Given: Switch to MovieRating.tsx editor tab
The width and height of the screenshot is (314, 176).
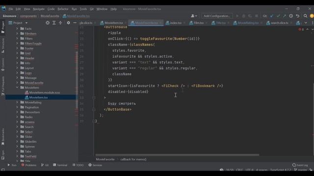Looking at the screenshot, I should (248, 23).
